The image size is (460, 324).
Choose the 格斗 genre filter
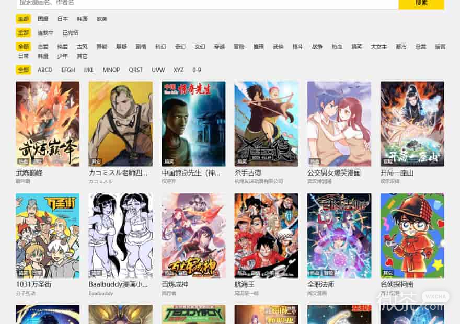297,47
